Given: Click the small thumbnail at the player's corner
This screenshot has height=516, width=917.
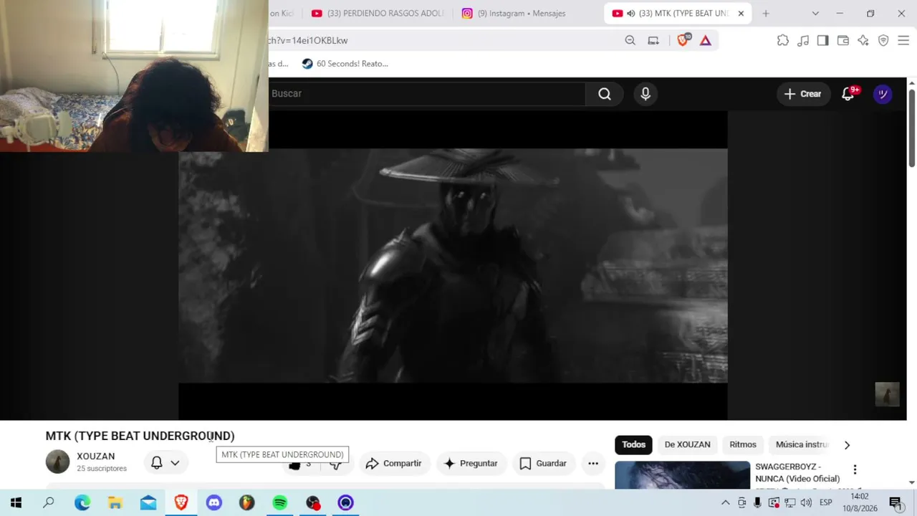Looking at the screenshot, I should [x=887, y=395].
